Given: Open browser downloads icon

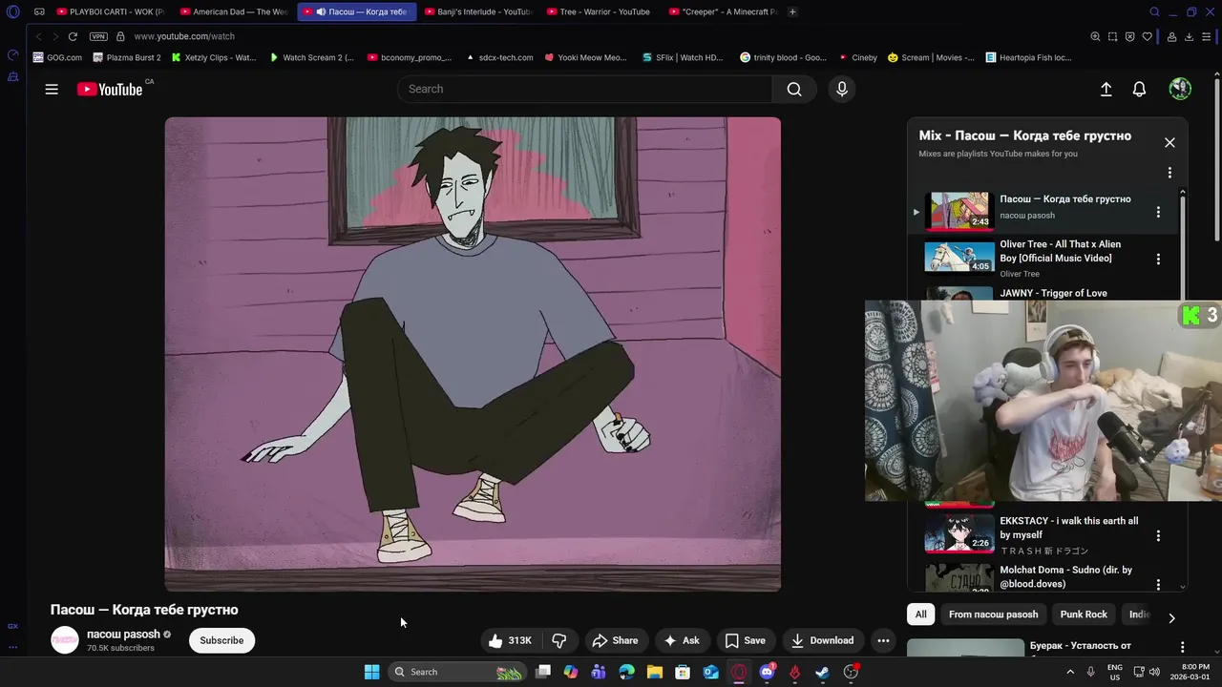Looking at the screenshot, I should 1189,36.
